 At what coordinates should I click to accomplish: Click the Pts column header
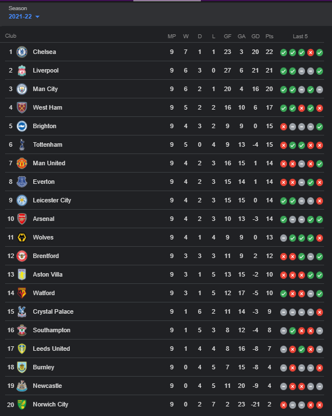click(270, 37)
